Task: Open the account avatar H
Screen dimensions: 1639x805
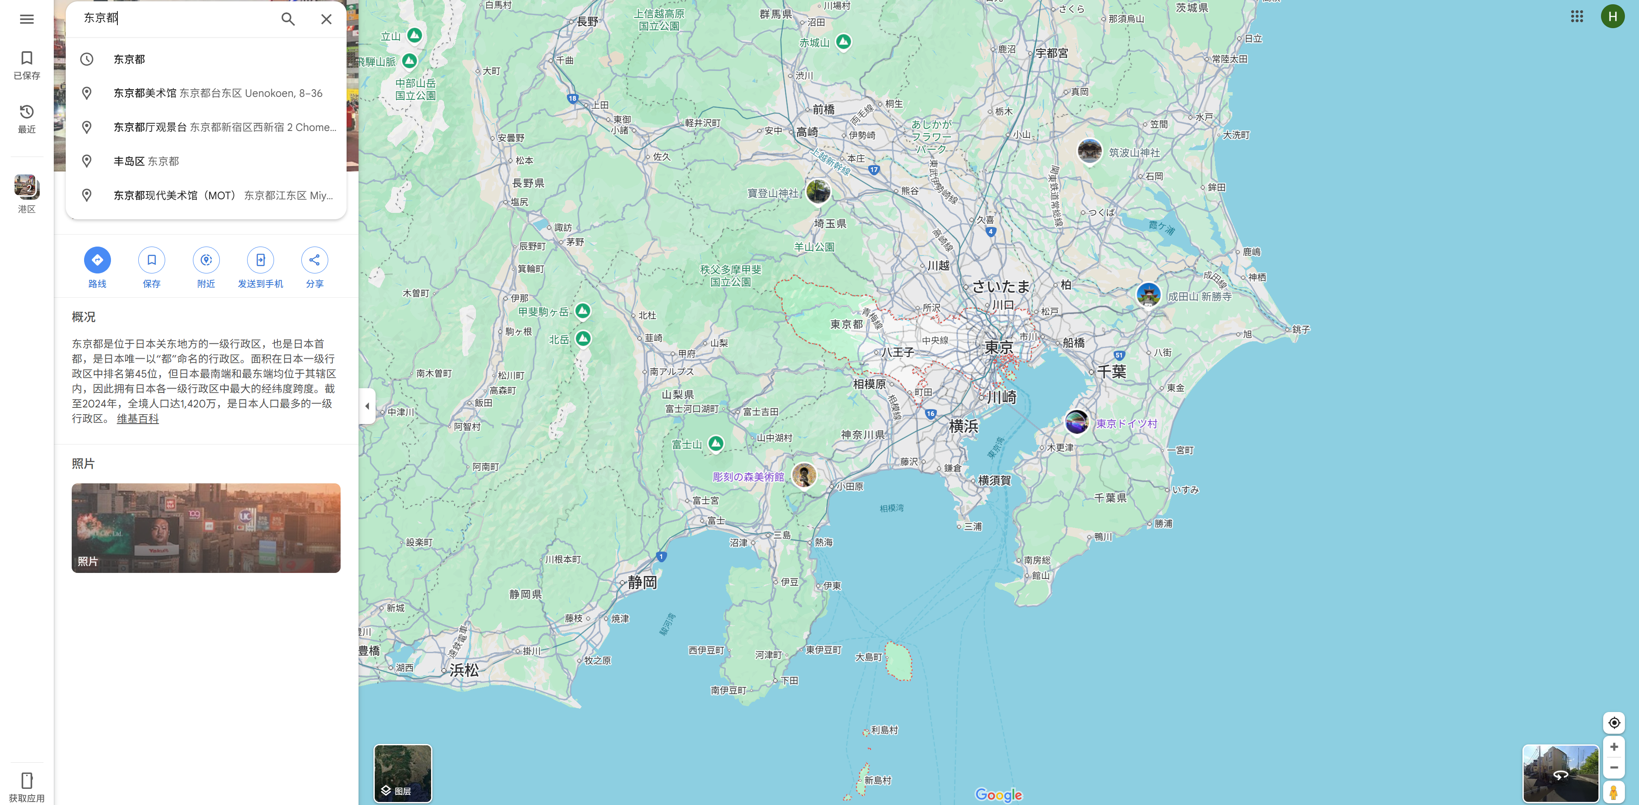Action: [1613, 17]
